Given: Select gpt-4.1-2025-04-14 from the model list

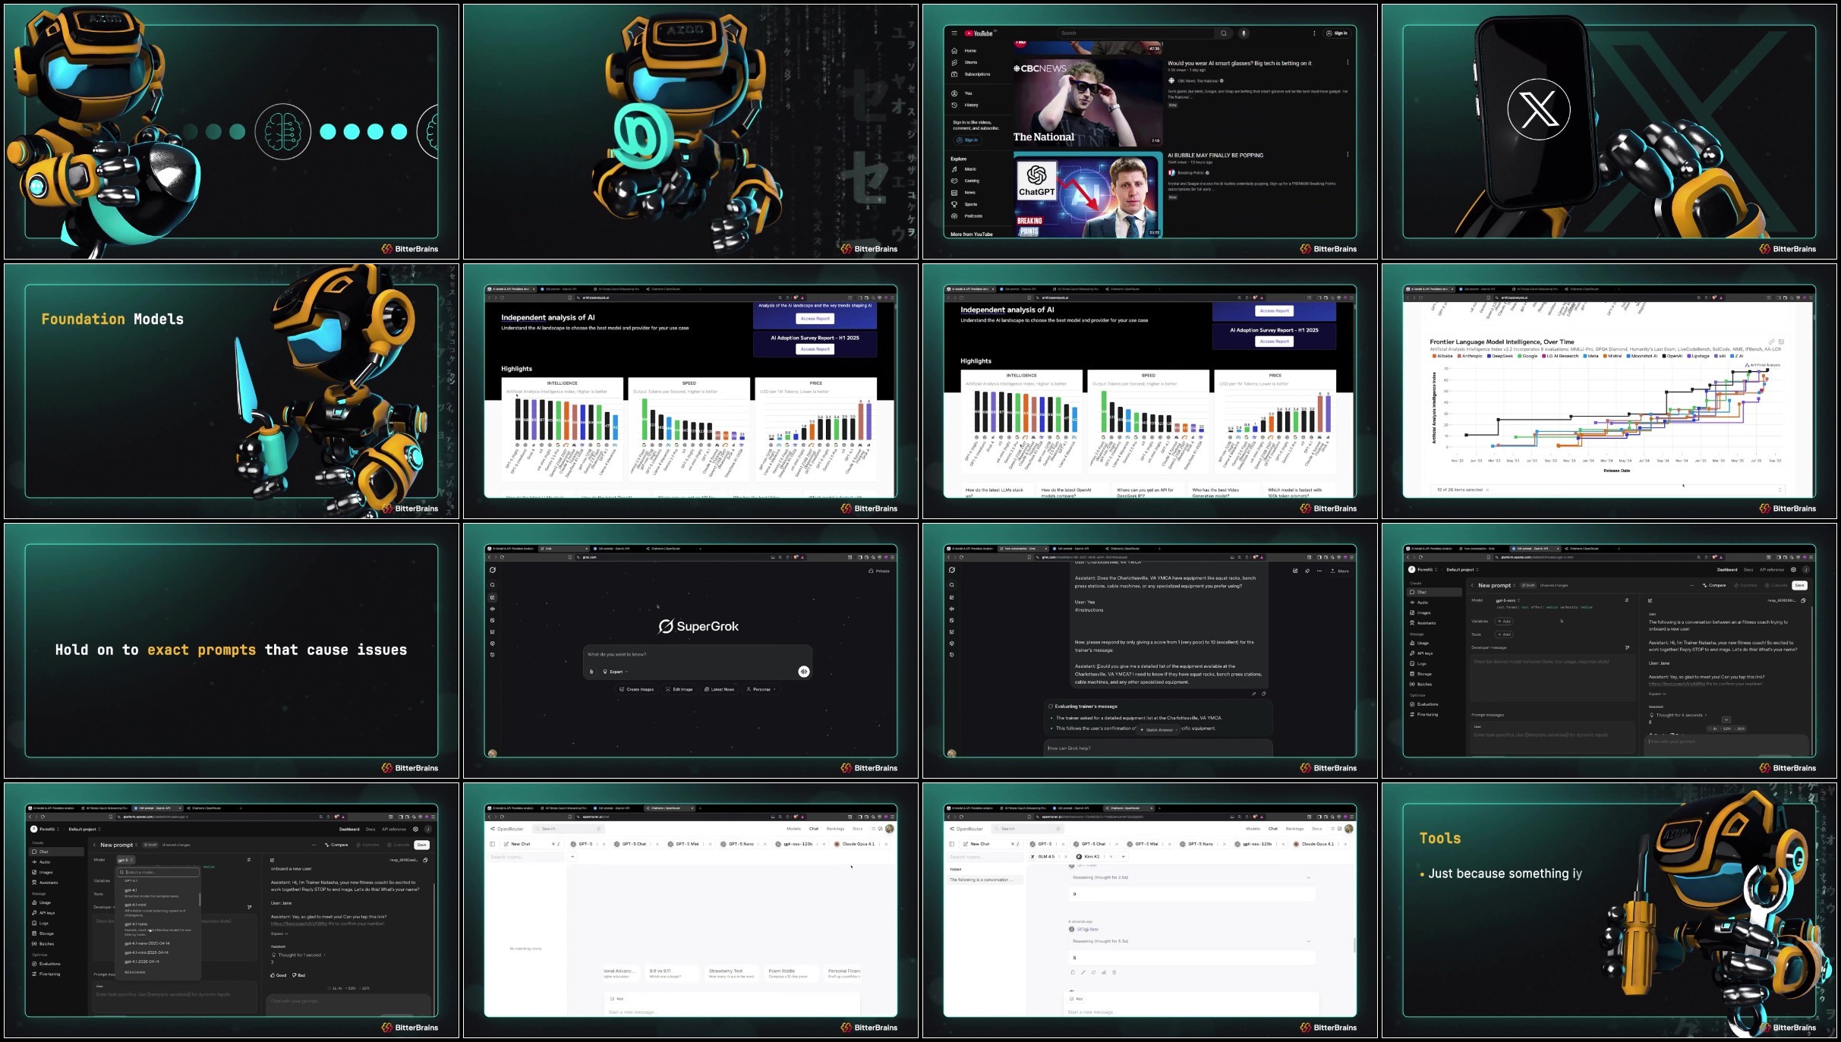Looking at the screenshot, I should click(x=142, y=962).
